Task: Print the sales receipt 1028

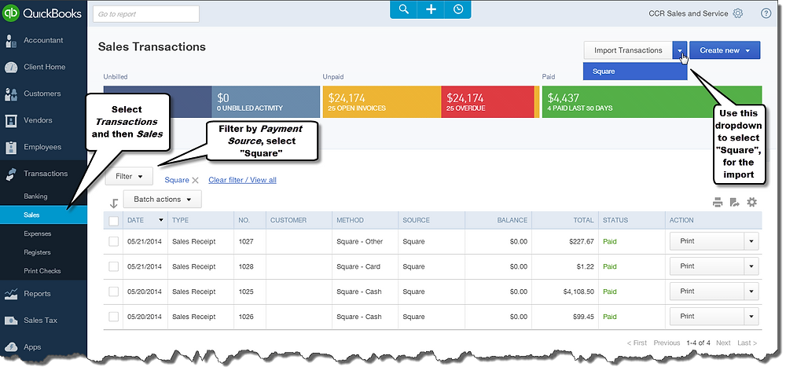Action: [x=707, y=266]
